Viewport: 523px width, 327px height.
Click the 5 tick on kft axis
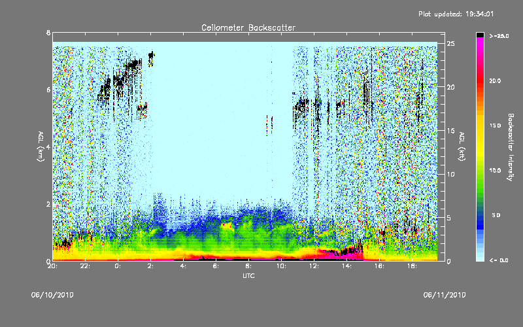coord(449,218)
